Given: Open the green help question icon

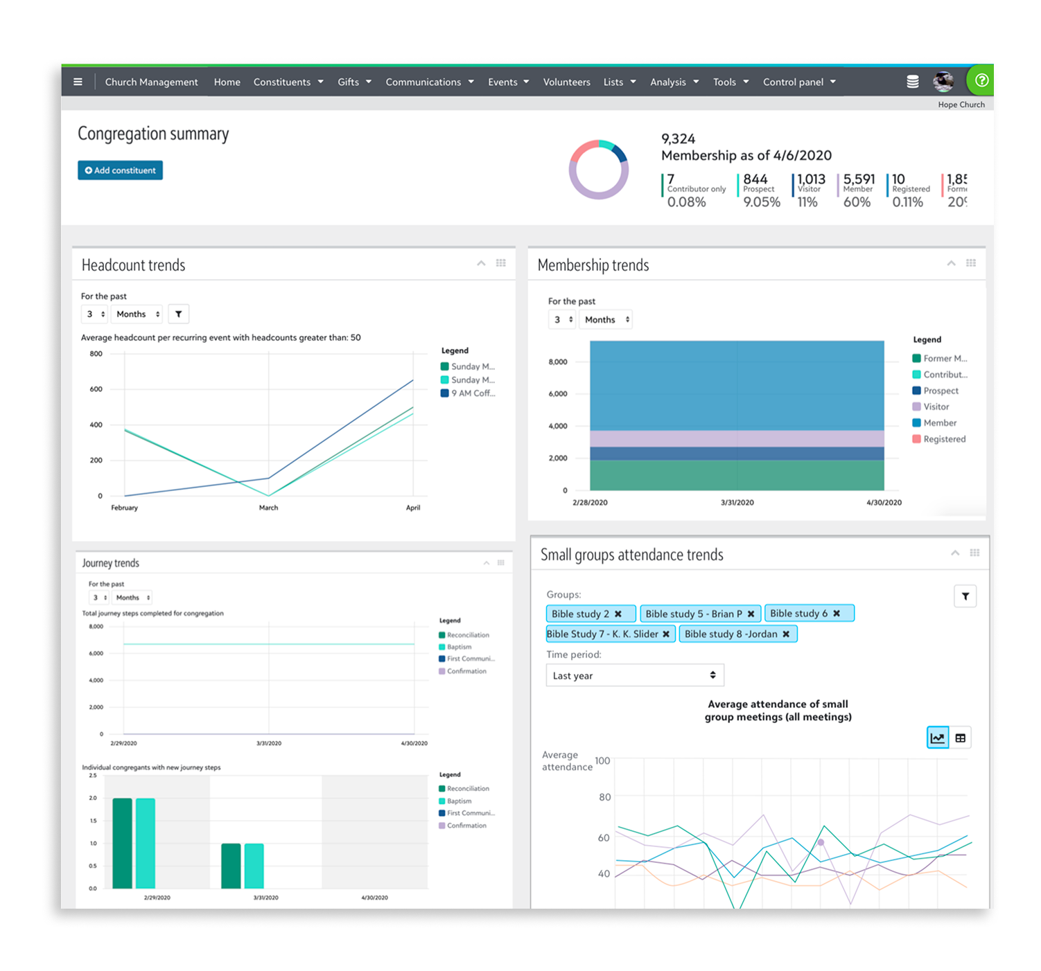Looking at the screenshot, I should [981, 81].
